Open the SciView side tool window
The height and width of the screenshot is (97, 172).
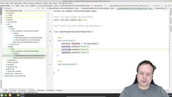(x=171, y=21)
